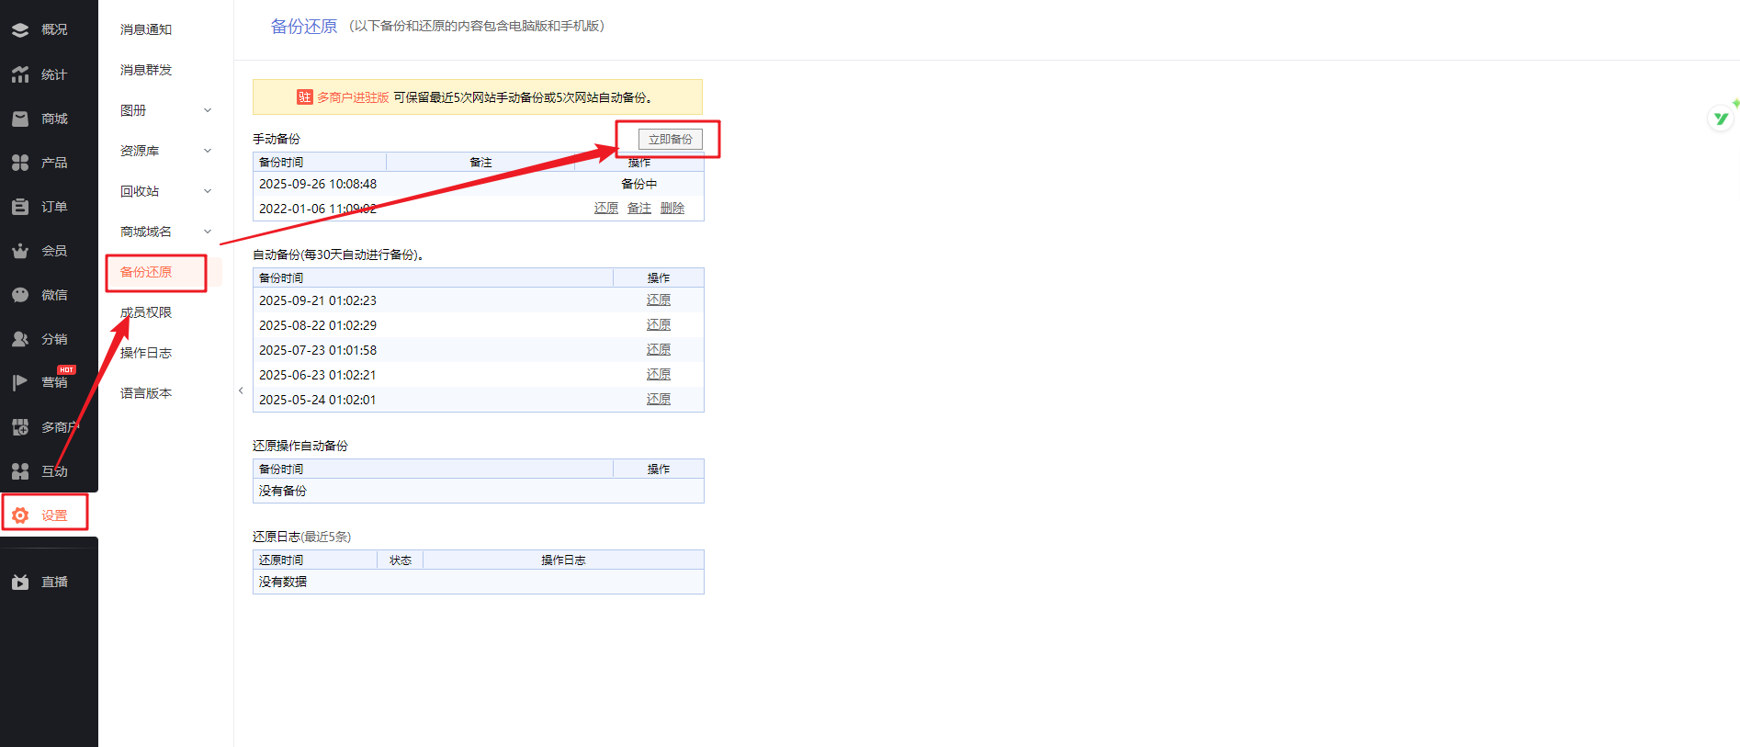The width and height of the screenshot is (1740, 747).
Task: Click the 2025-09-21 01:02:23 time cell
Action: point(318,300)
